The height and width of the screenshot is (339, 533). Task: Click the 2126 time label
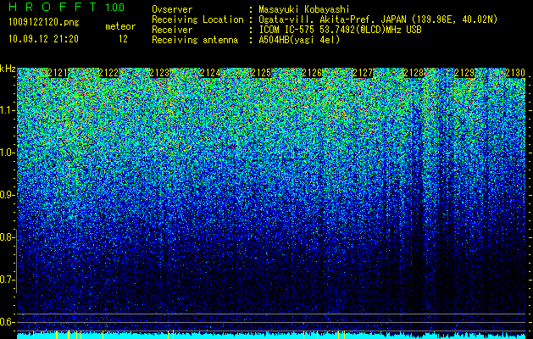pyautogui.click(x=312, y=73)
